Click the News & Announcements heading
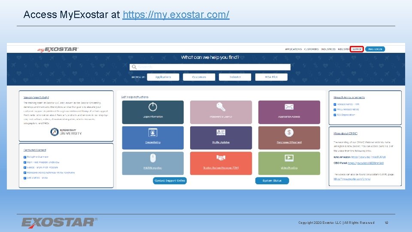The image size is (412, 232). [349, 98]
